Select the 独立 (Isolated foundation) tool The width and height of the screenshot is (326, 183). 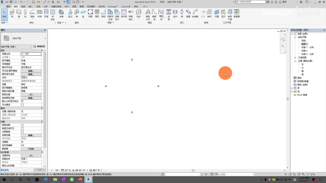70,13
